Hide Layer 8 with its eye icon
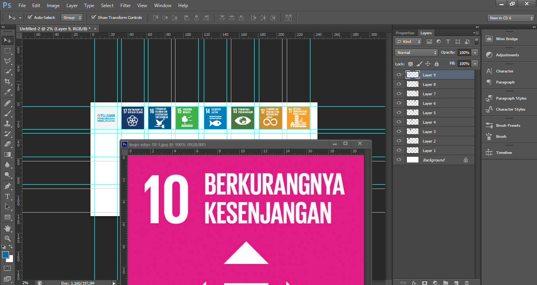The height and width of the screenshot is (285, 537). 399,84
